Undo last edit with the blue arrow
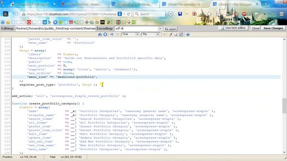287x161 pixels. point(112,34)
